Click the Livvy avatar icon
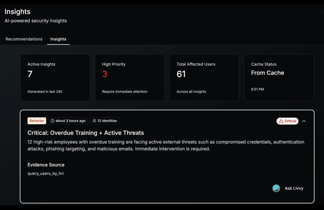The width and height of the screenshot is (324, 210). click(276, 188)
